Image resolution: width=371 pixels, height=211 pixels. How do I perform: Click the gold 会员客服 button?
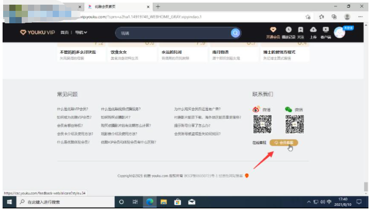click(x=284, y=143)
